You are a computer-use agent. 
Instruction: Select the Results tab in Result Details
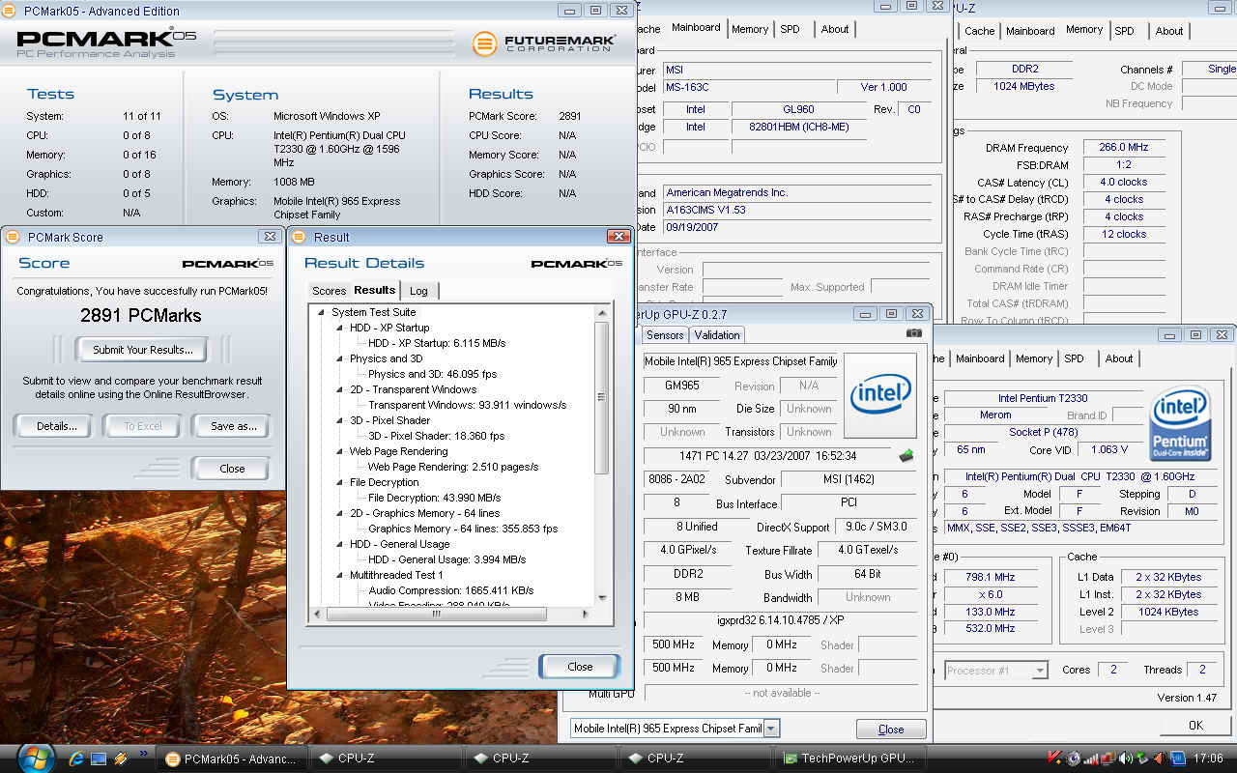(374, 290)
